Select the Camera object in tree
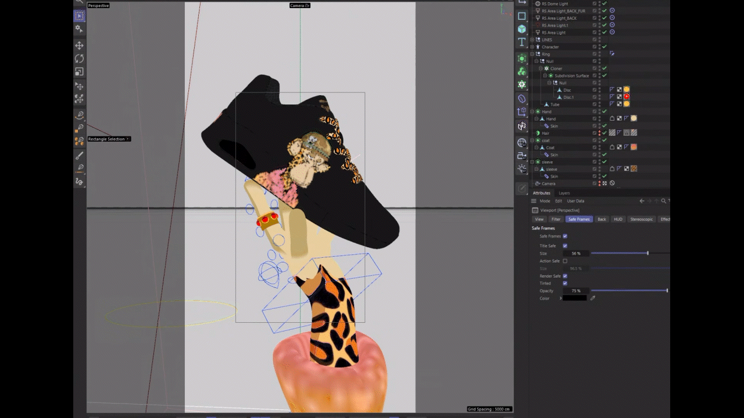744x418 pixels. (x=548, y=183)
